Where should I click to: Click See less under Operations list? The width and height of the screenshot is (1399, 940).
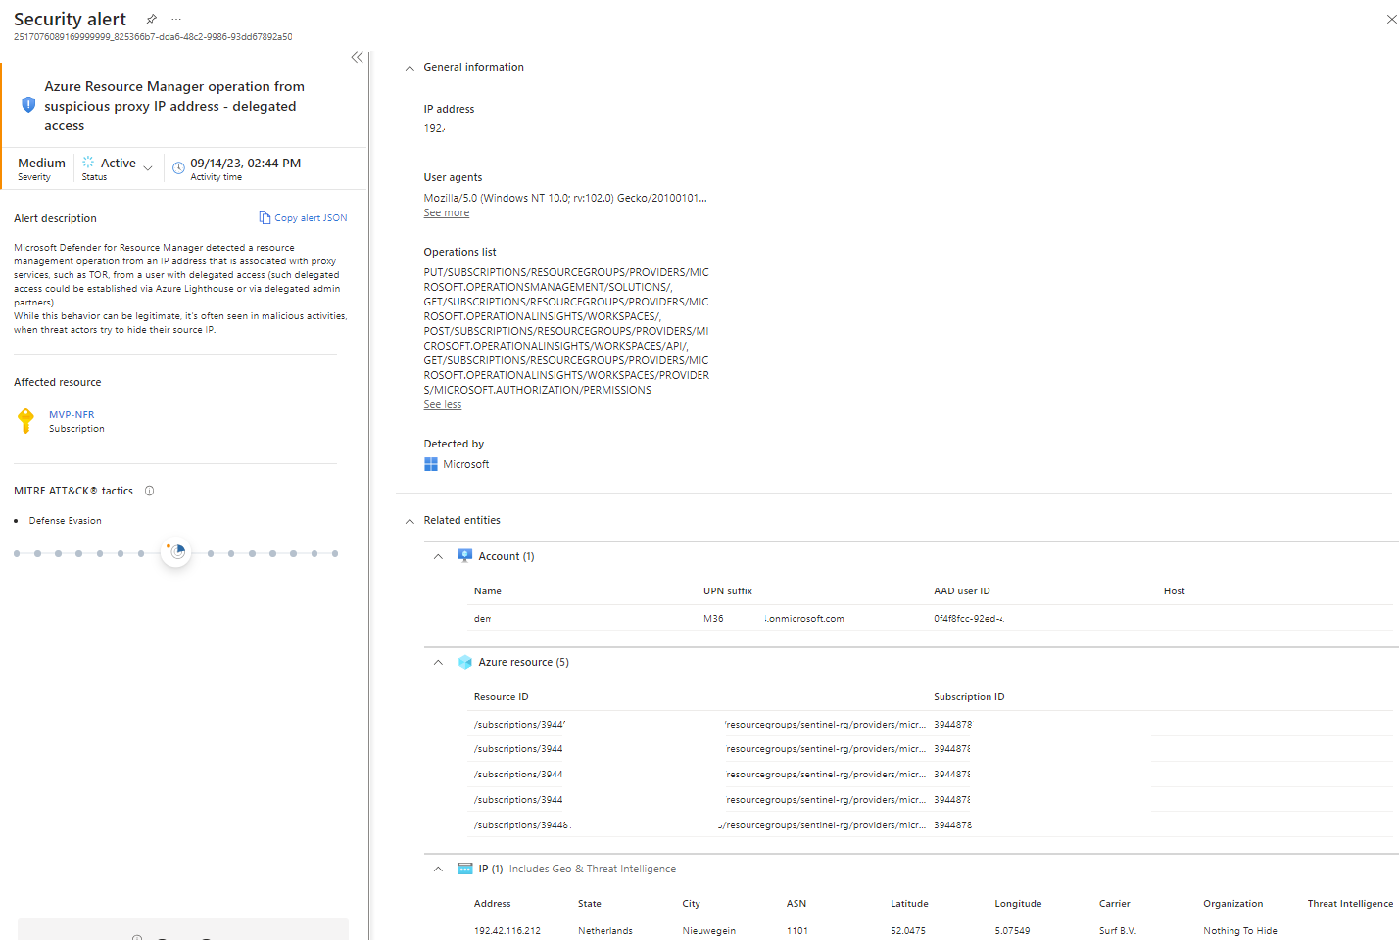pos(442,404)
